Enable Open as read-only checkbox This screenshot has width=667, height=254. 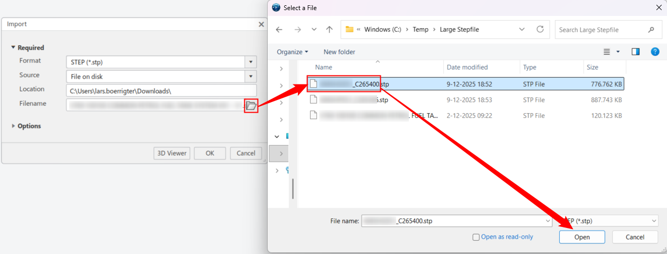(476, 237)
